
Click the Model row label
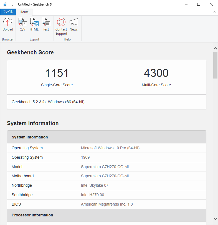coord(17,167)
